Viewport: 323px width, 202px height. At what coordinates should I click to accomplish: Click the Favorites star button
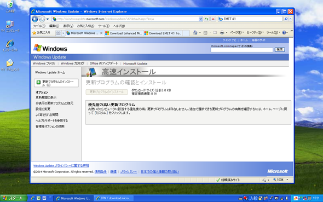point(42,33)
